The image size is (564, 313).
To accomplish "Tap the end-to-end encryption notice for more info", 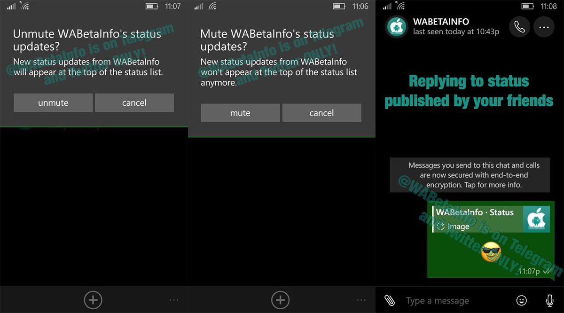I will point(470,175).
